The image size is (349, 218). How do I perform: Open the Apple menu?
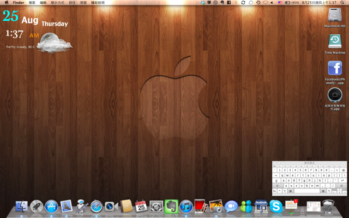pyautogui.click(x=7, y=3)
